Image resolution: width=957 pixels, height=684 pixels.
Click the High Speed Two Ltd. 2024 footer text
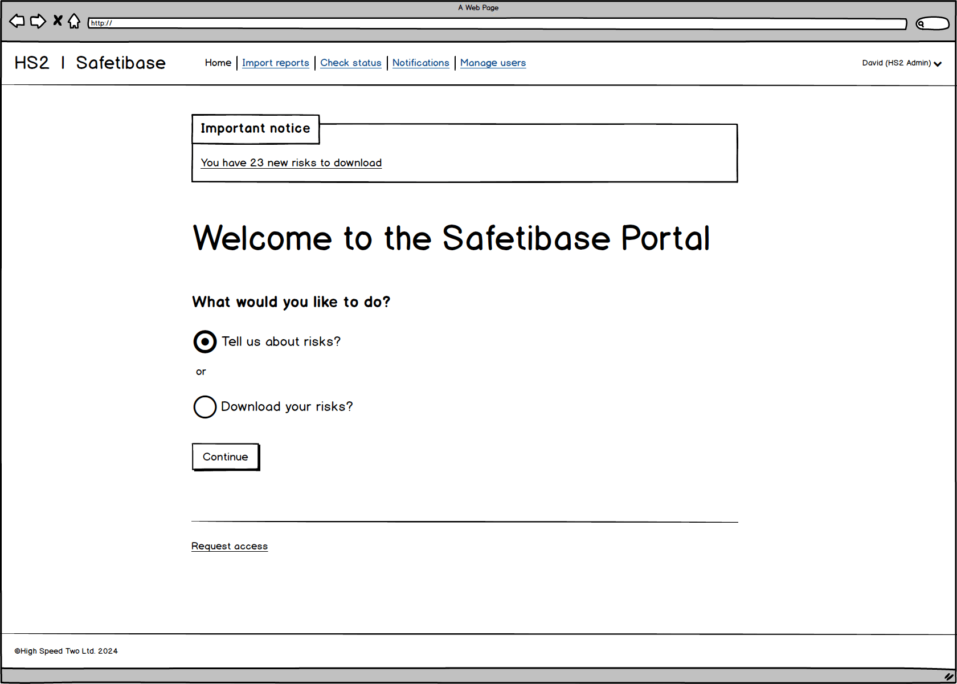66,651
